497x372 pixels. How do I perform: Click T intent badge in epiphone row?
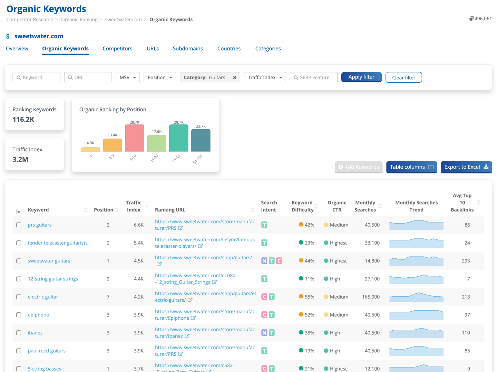(x=272, y=315)
